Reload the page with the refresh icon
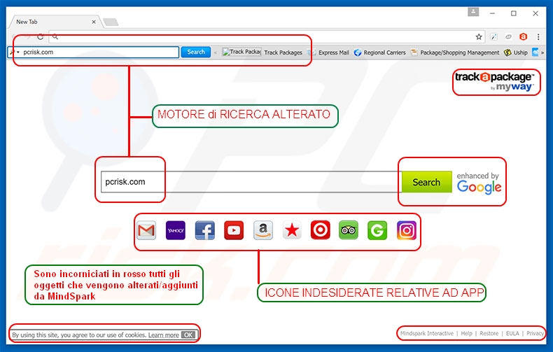This screenshot has height=352, width=553. 40,36
